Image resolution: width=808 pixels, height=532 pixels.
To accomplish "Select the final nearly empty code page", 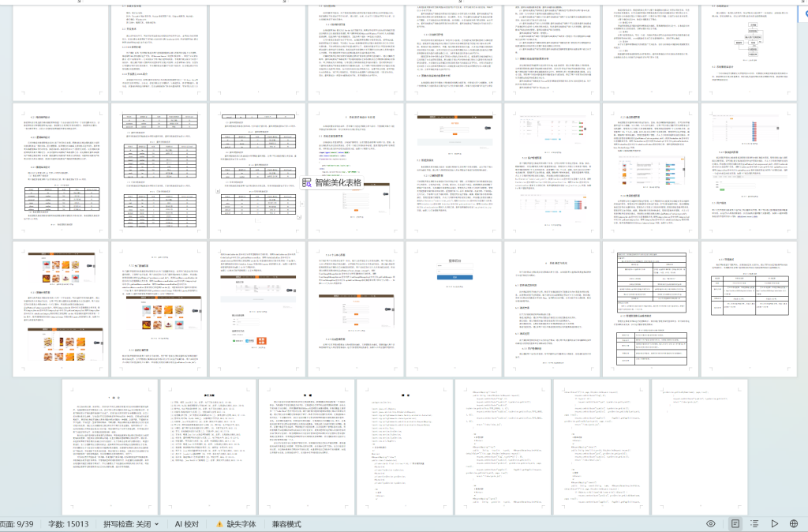I will 699,447.
